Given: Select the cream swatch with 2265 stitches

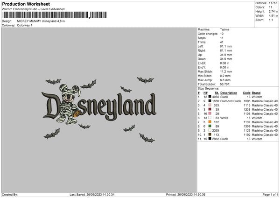Looking at the screenshot, I should point(210,130).
